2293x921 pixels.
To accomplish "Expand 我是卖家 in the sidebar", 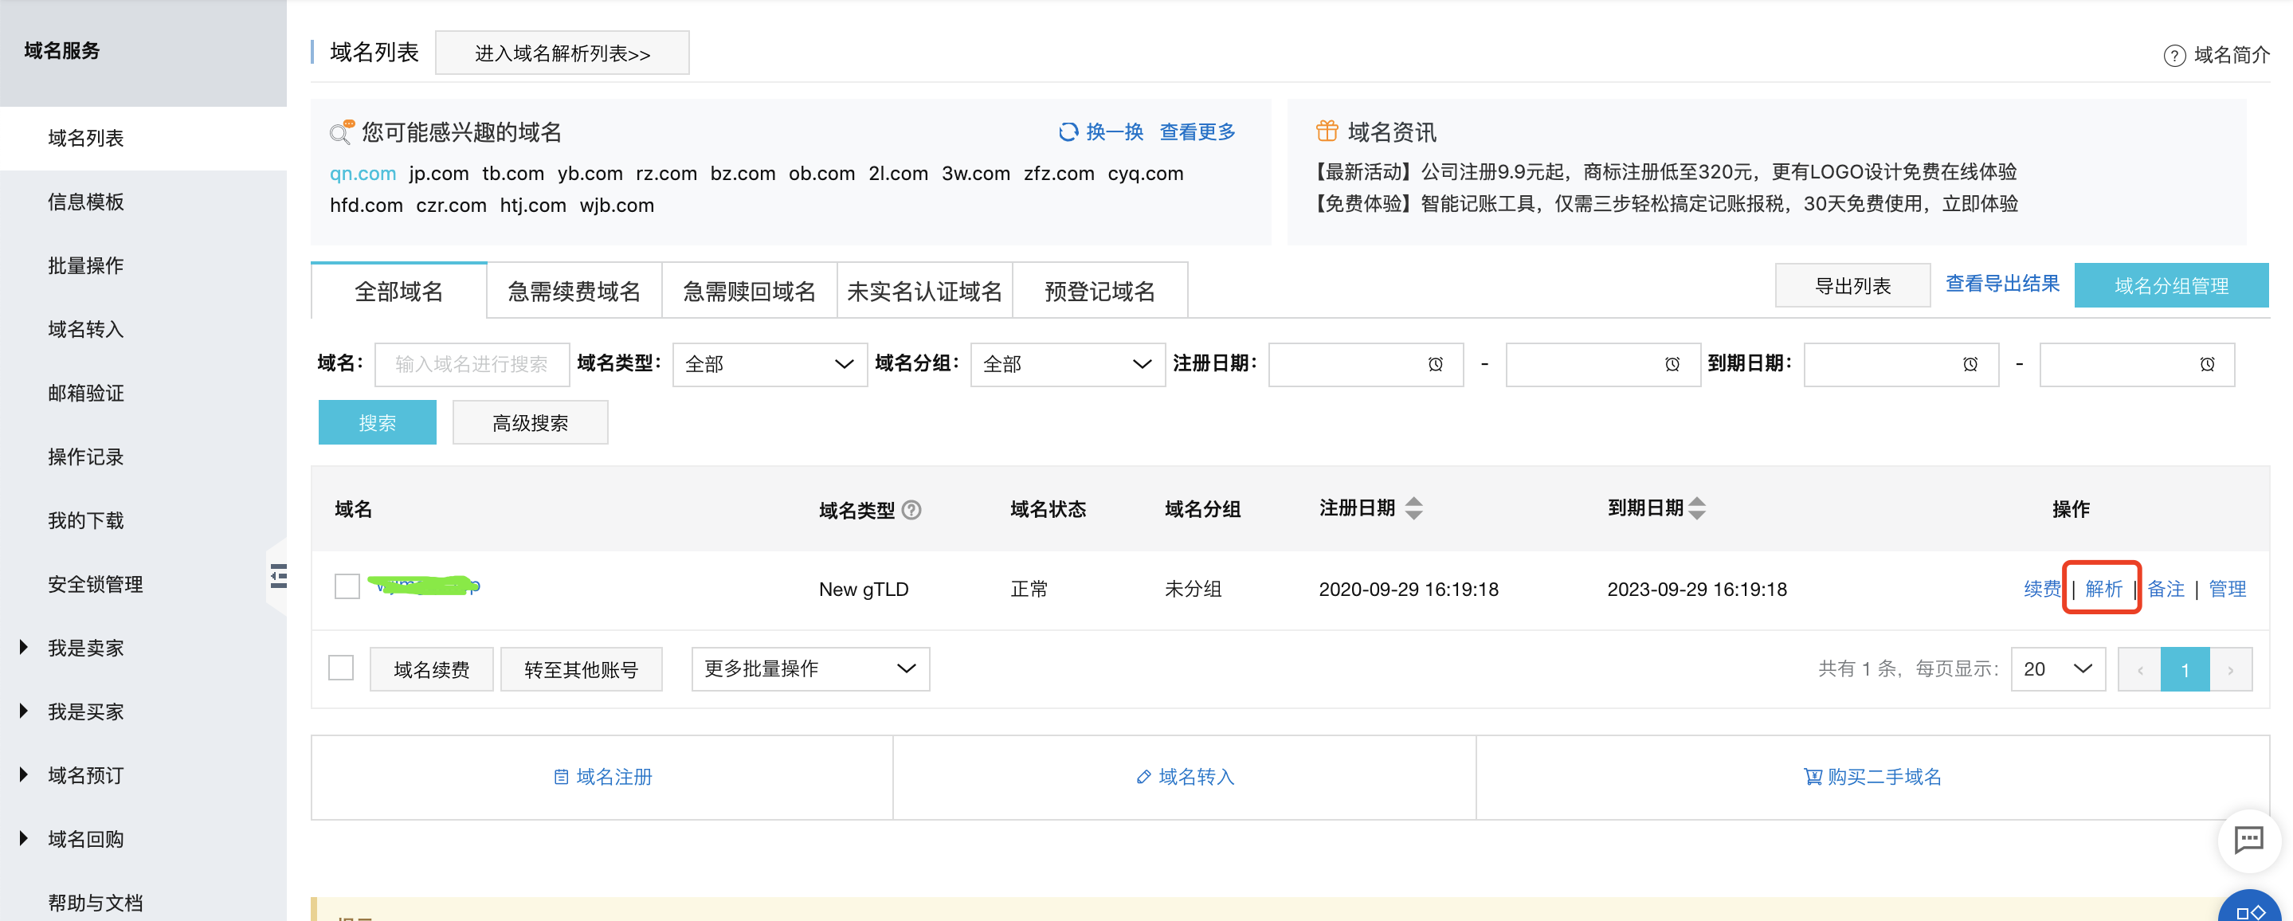I will 85,648.
